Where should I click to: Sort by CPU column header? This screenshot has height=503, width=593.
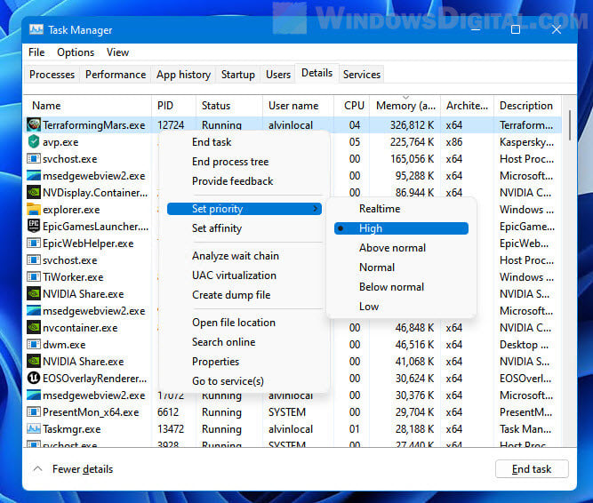[352, 106]
